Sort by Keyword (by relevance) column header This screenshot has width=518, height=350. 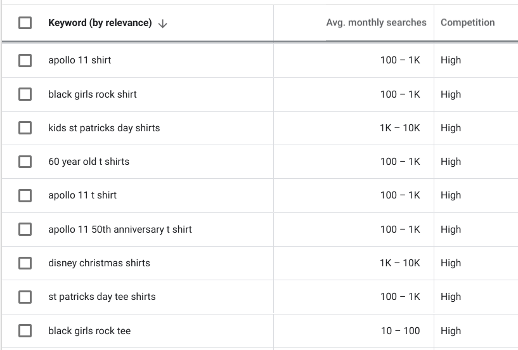coord(100,23)
